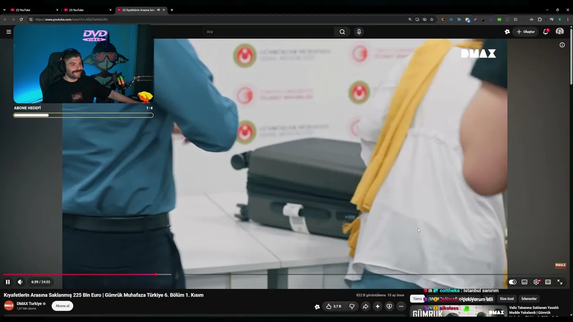Subscribe with the Abone ol button
Screen dimensions: 573x322
click(62, 306)
